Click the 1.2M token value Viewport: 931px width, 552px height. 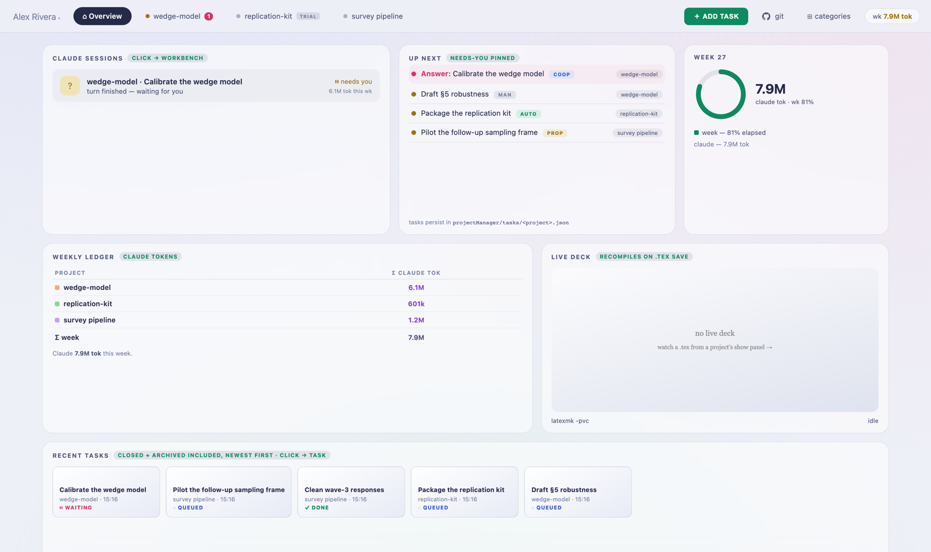pos(416,320)
